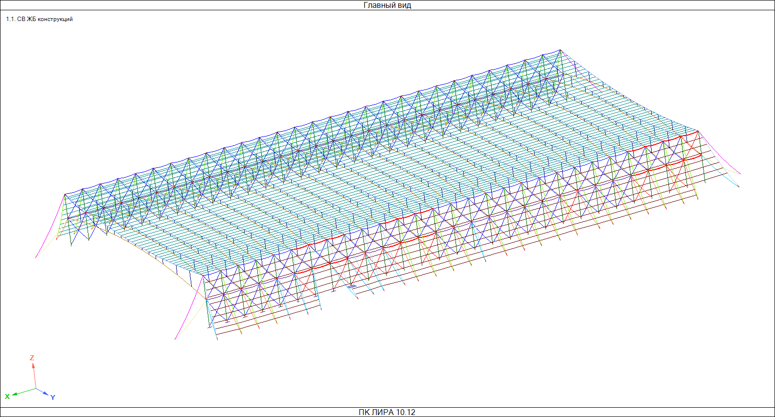775x417 pixels.
Task: Select the larger blue-shaded marker at truss base
Action: point(351,286)
